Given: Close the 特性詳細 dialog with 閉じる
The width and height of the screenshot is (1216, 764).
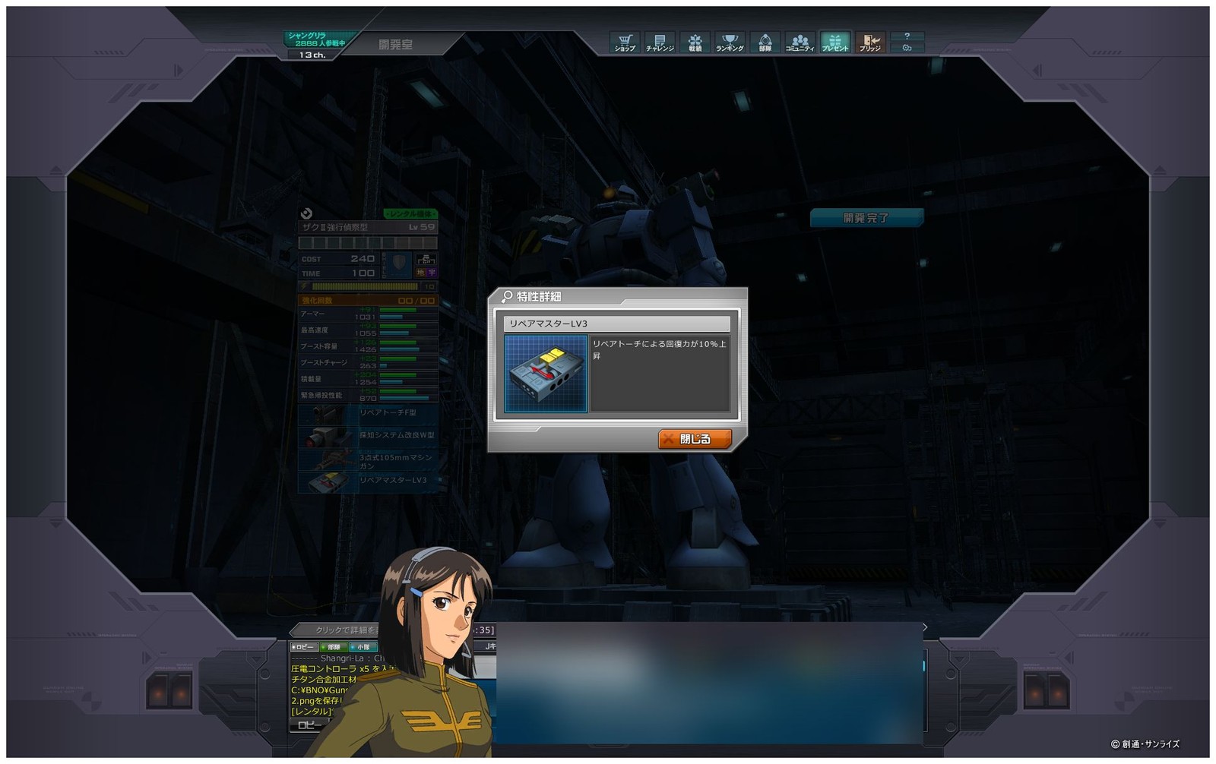Looking at the screenshot, I should [695, 439].
